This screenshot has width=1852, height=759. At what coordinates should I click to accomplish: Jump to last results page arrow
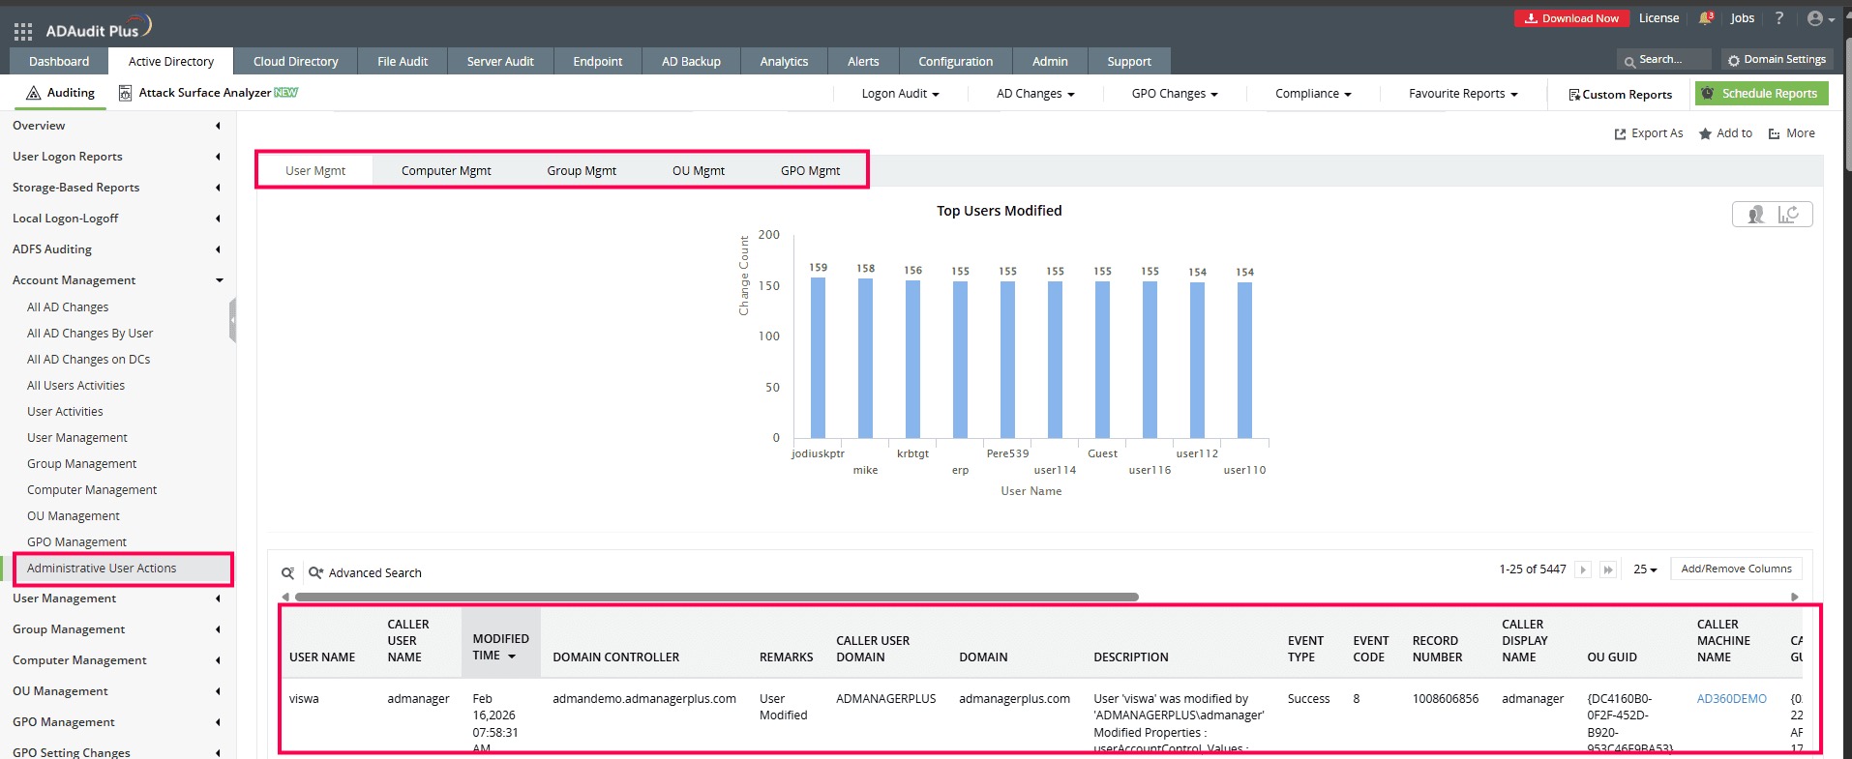(x=1608, y=569)
